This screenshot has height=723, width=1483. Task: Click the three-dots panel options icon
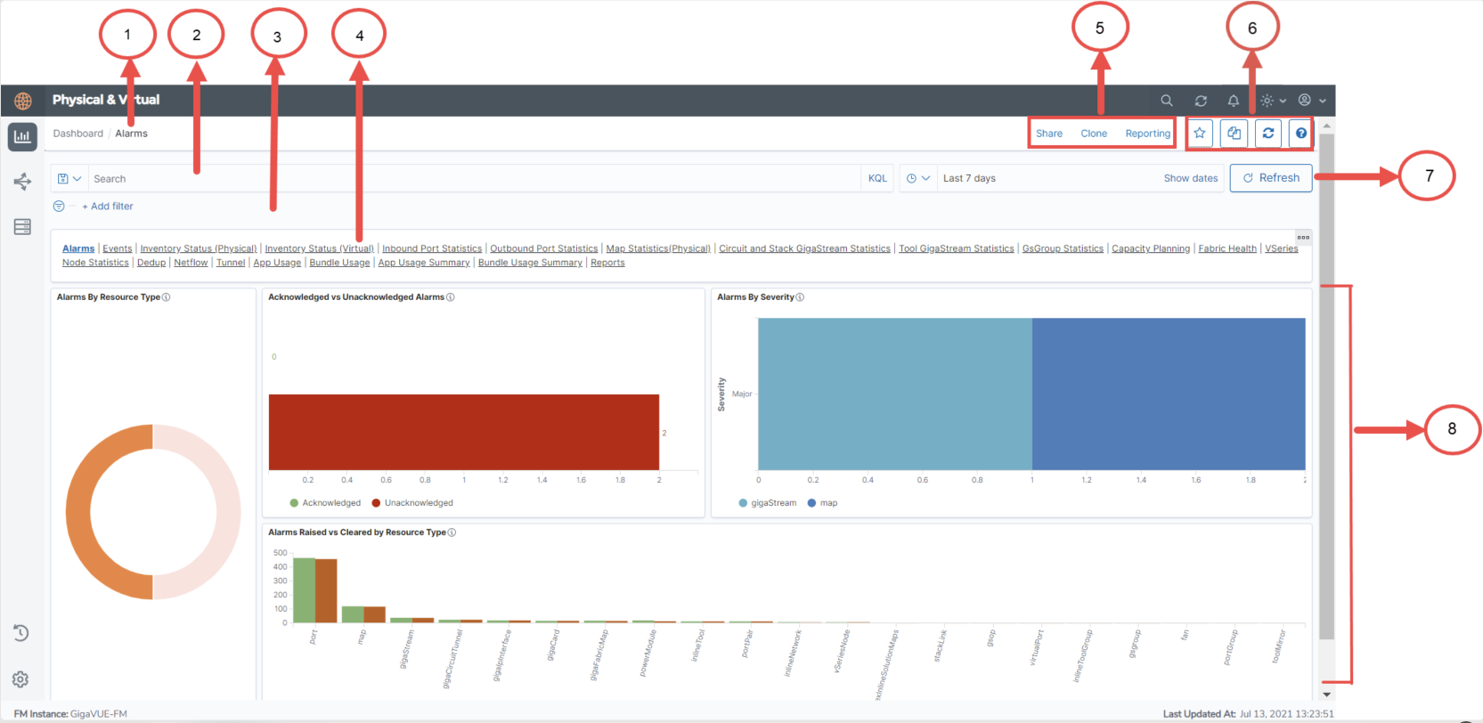[1302, 238]
